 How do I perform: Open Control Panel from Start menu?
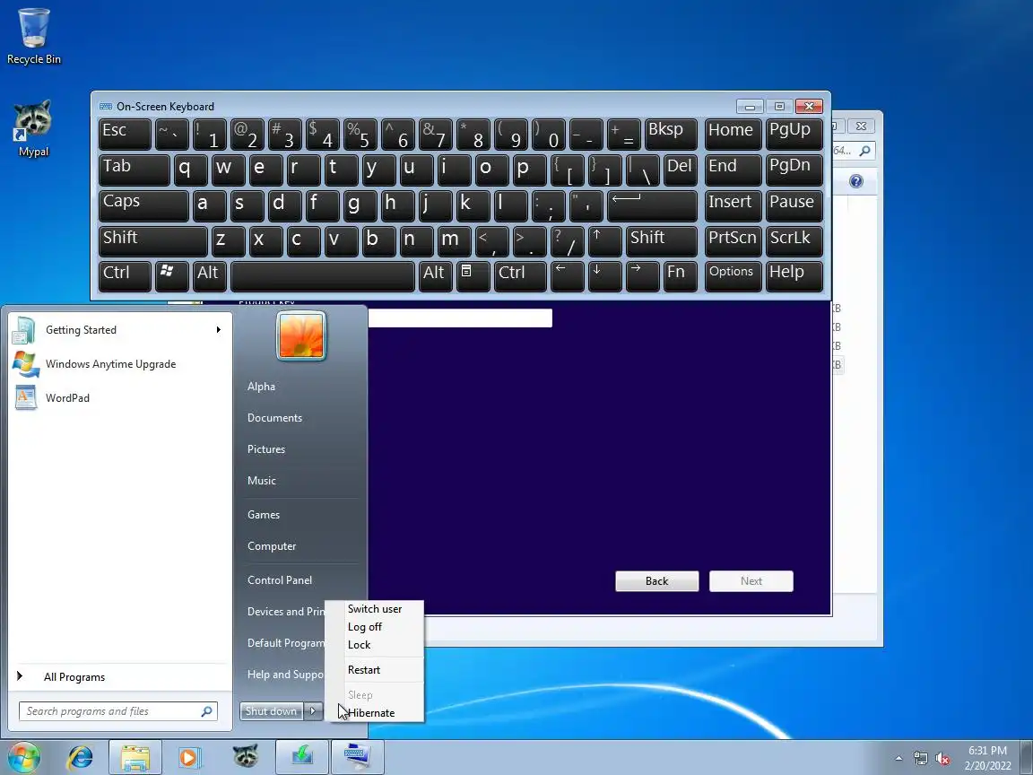(280, 580)
